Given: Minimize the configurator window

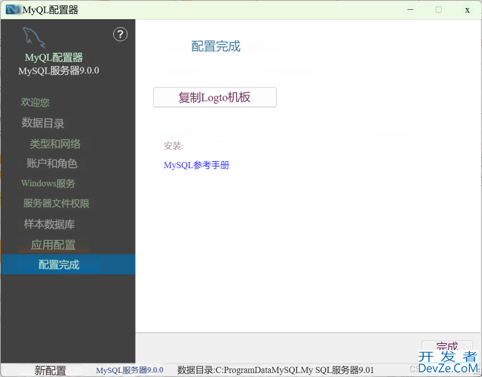Looking at the screenshot, I should point(410,10).
